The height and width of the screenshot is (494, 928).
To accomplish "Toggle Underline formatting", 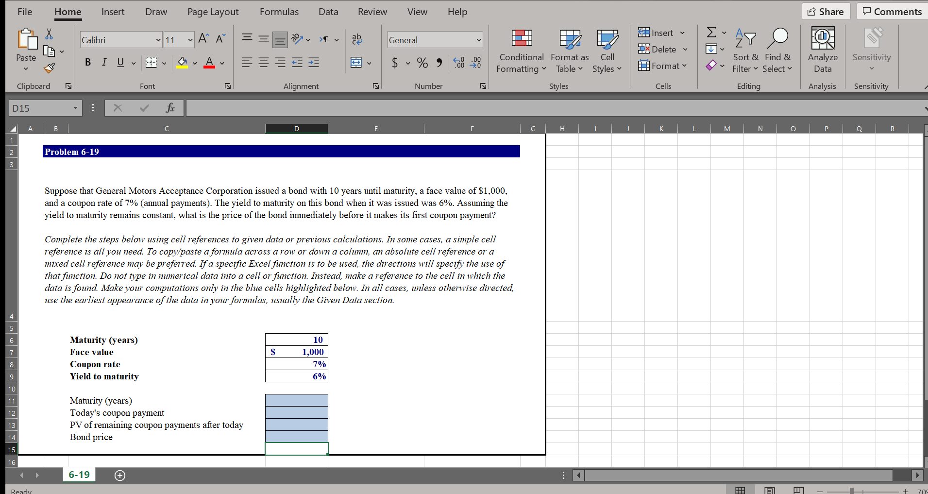I will pyautogui.click(x=120, y=62).
